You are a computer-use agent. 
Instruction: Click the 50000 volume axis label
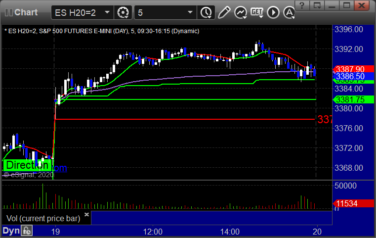point(345,186)
